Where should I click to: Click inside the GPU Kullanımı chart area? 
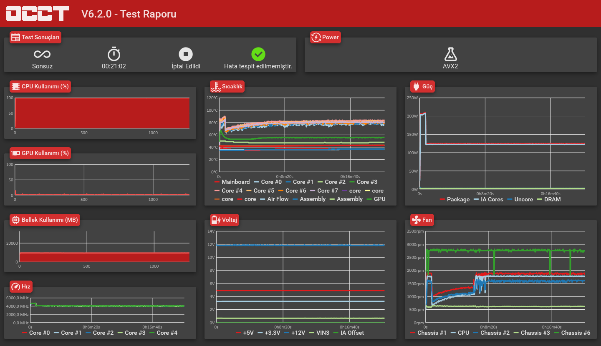[102, 180]
